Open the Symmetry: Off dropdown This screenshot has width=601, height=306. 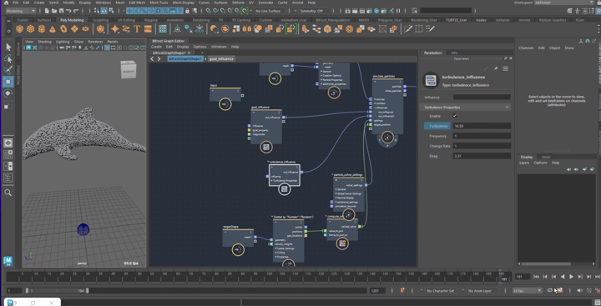314,11
